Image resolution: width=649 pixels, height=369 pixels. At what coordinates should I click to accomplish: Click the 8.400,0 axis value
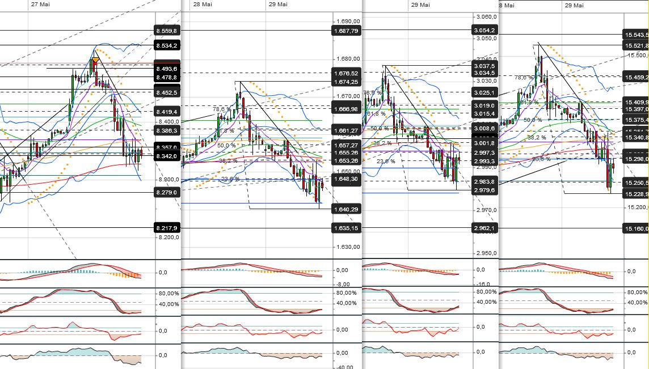(x=168, y=122)
